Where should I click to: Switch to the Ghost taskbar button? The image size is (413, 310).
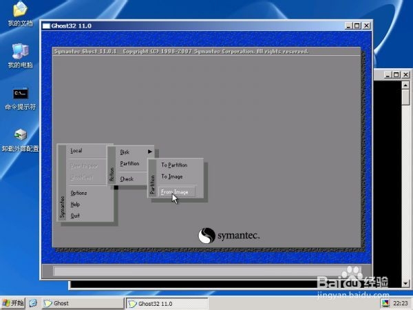coord(83,303)
